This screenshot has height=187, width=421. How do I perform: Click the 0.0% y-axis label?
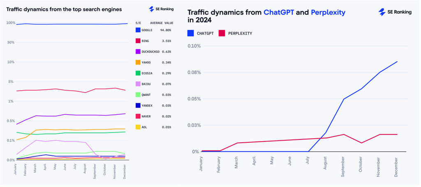10,160
